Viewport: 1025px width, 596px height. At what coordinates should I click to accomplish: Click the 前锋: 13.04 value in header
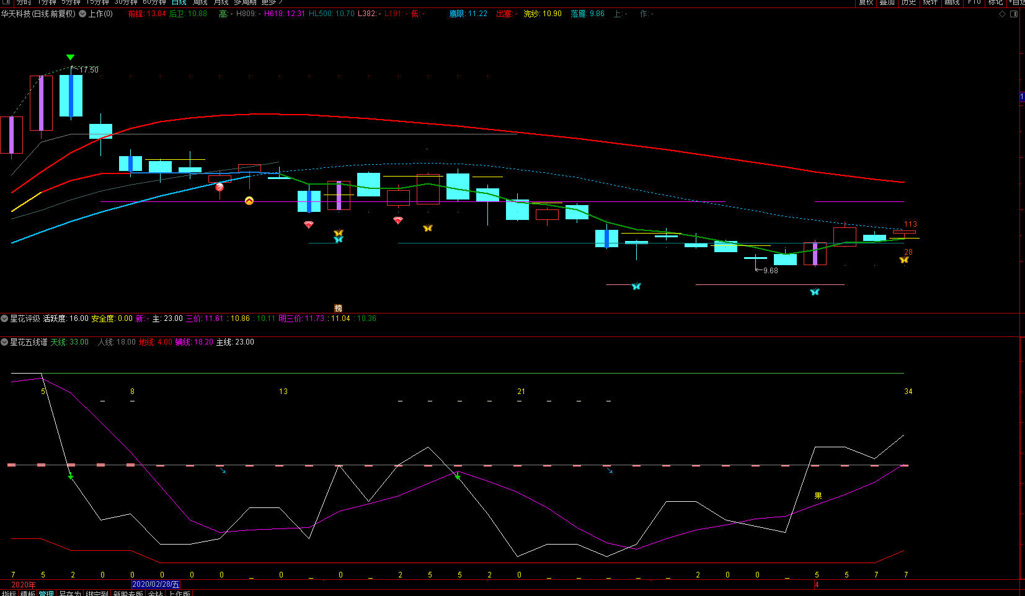[147, 14]
